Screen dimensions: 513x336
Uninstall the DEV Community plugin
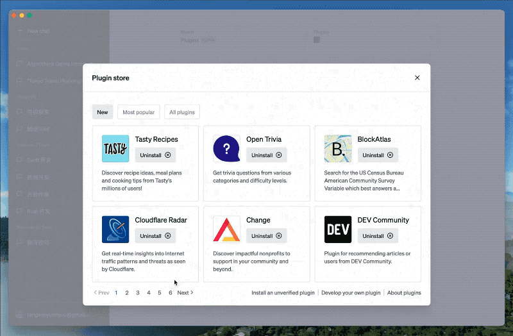click(x=378, y=236)
